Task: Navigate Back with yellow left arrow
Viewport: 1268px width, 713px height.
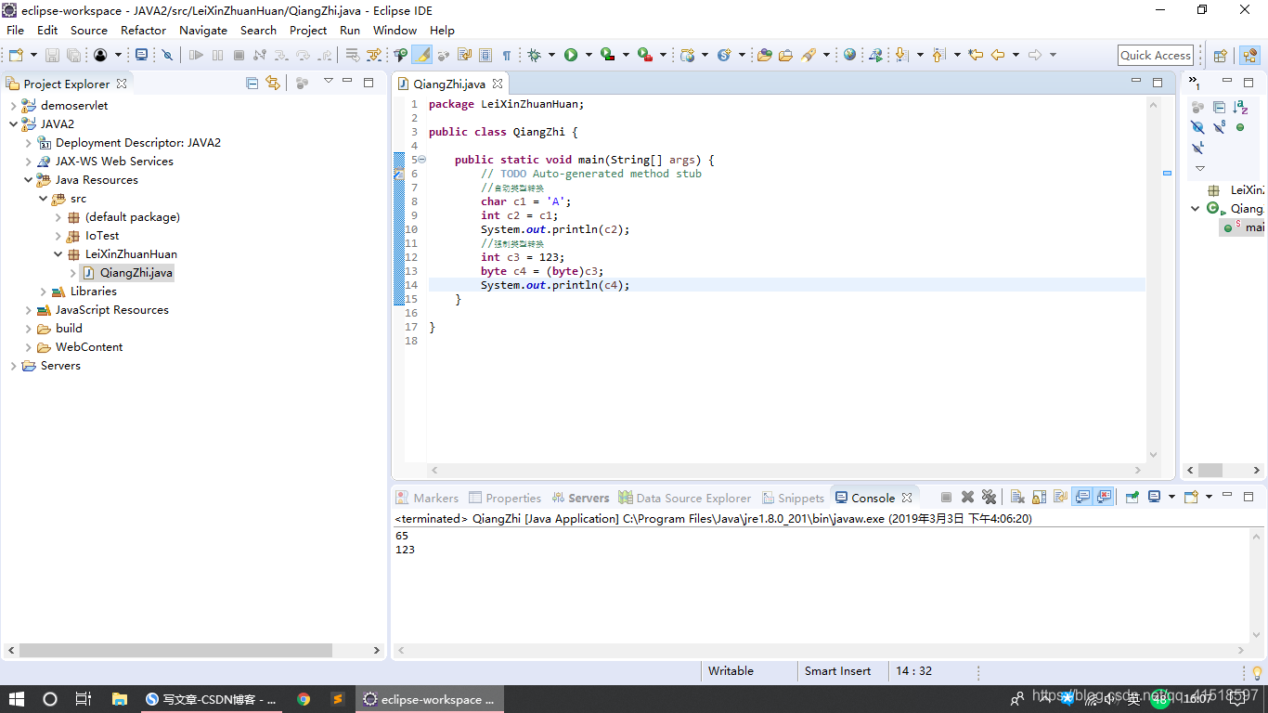Action: point(998,55)
